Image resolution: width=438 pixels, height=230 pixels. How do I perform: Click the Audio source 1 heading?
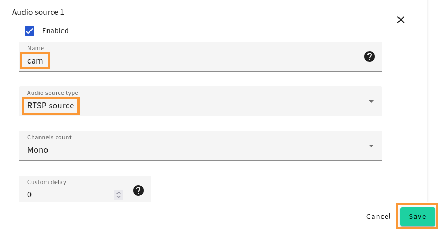38,12
